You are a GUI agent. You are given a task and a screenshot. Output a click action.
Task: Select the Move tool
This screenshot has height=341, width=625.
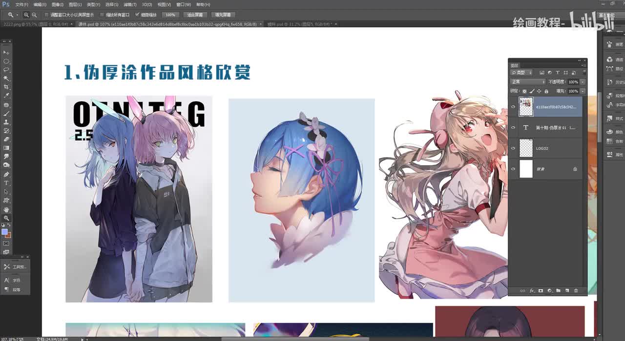(6, 52)
